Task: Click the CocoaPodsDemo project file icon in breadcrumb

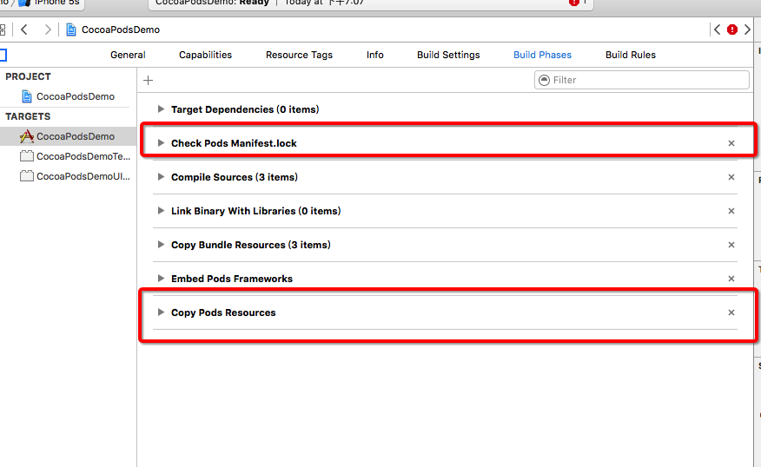Action: 71,30
